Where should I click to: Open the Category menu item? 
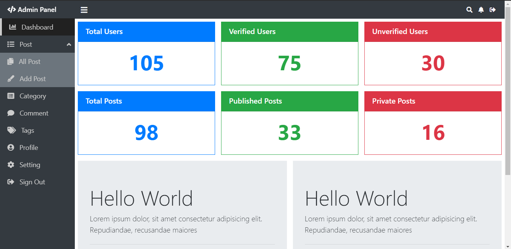(x=33, y=96)
